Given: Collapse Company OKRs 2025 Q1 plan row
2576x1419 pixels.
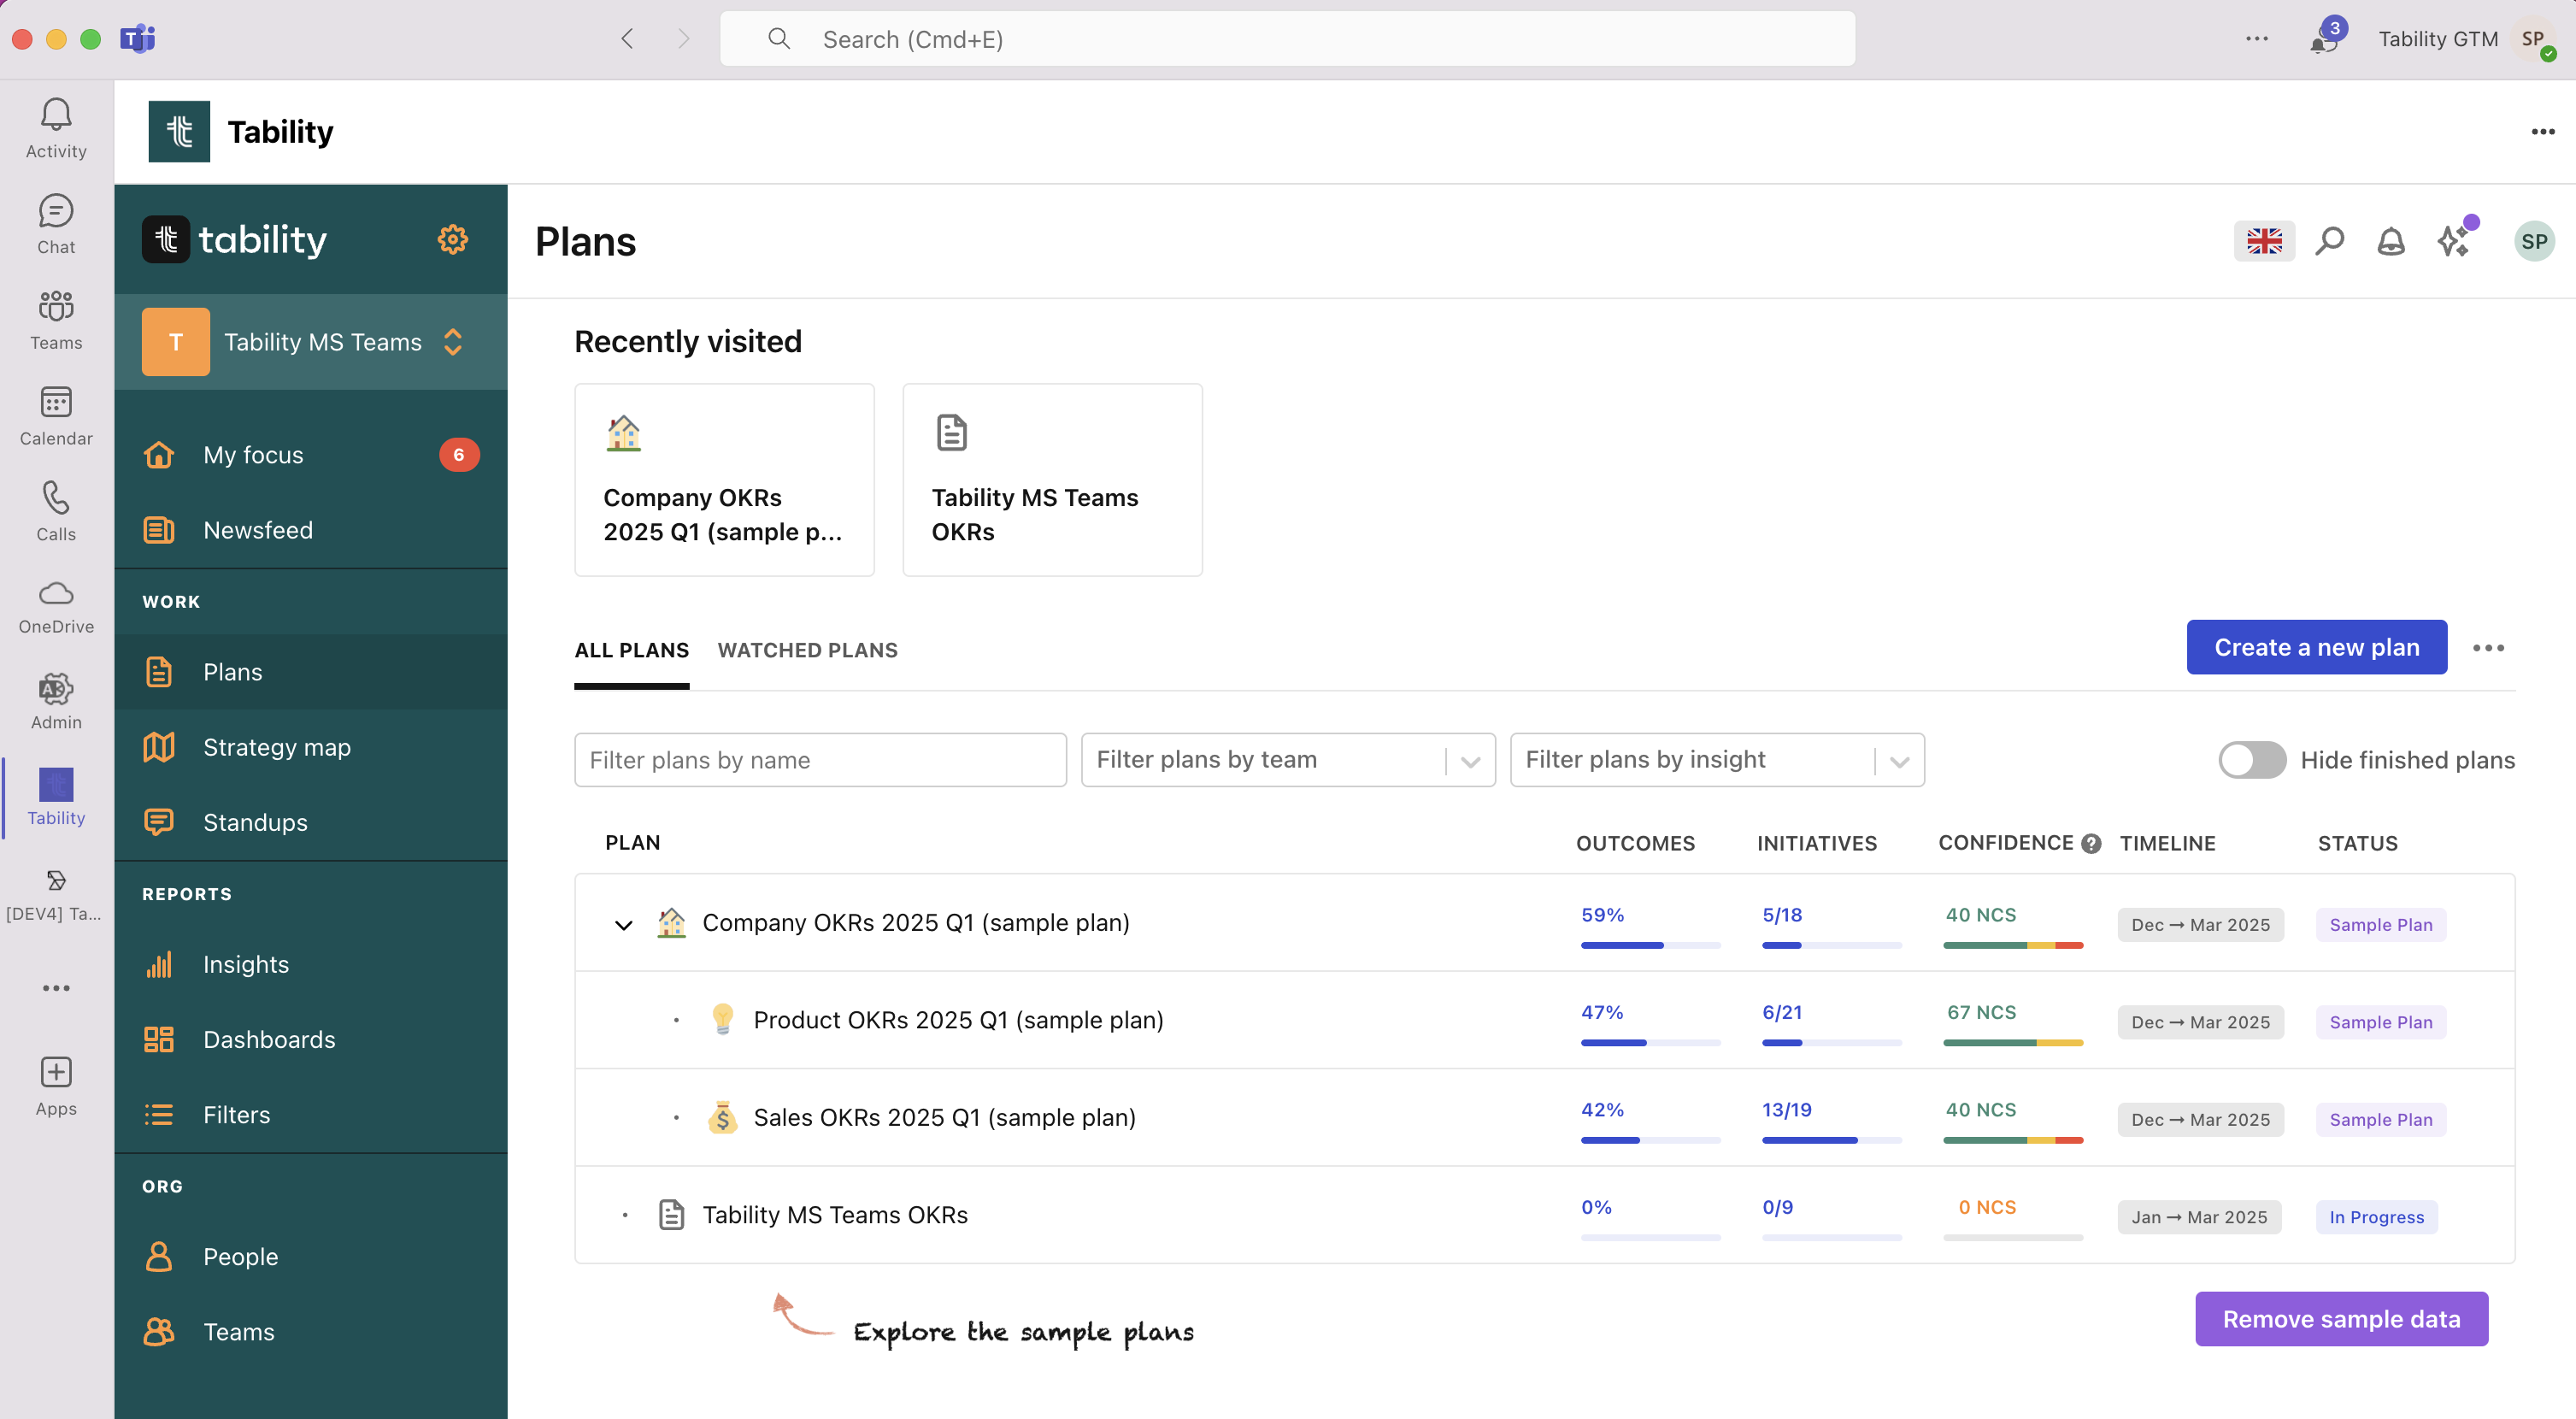Looking at the screenshot, I should (623, 925).
